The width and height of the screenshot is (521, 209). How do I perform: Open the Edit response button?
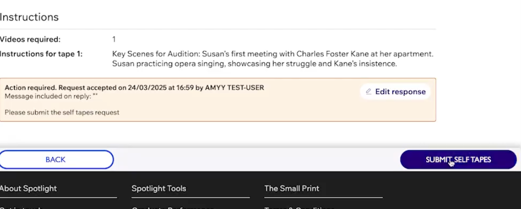395,92
